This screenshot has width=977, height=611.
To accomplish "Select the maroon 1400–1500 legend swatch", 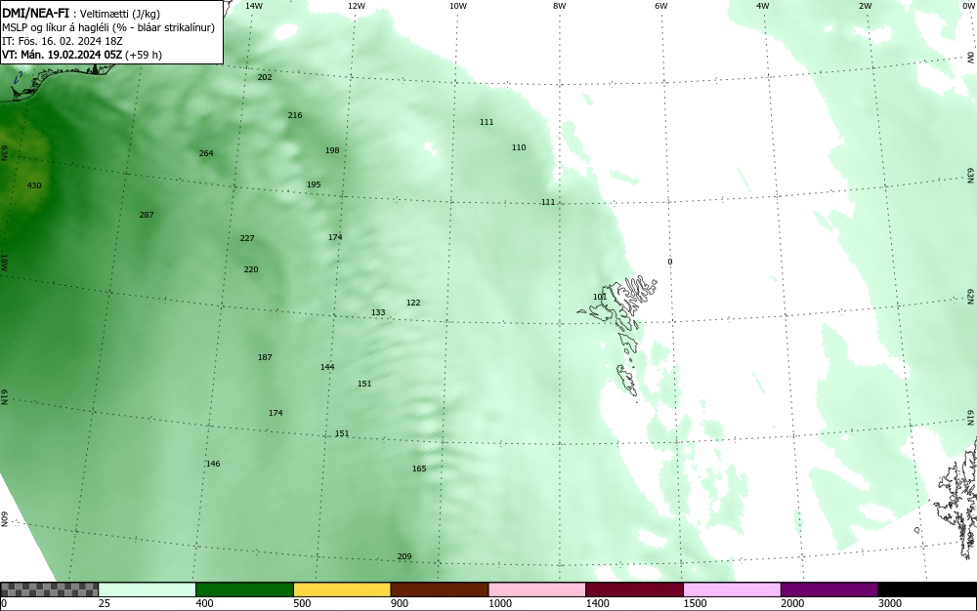I will pyautogui.click(x=634, y=590).
